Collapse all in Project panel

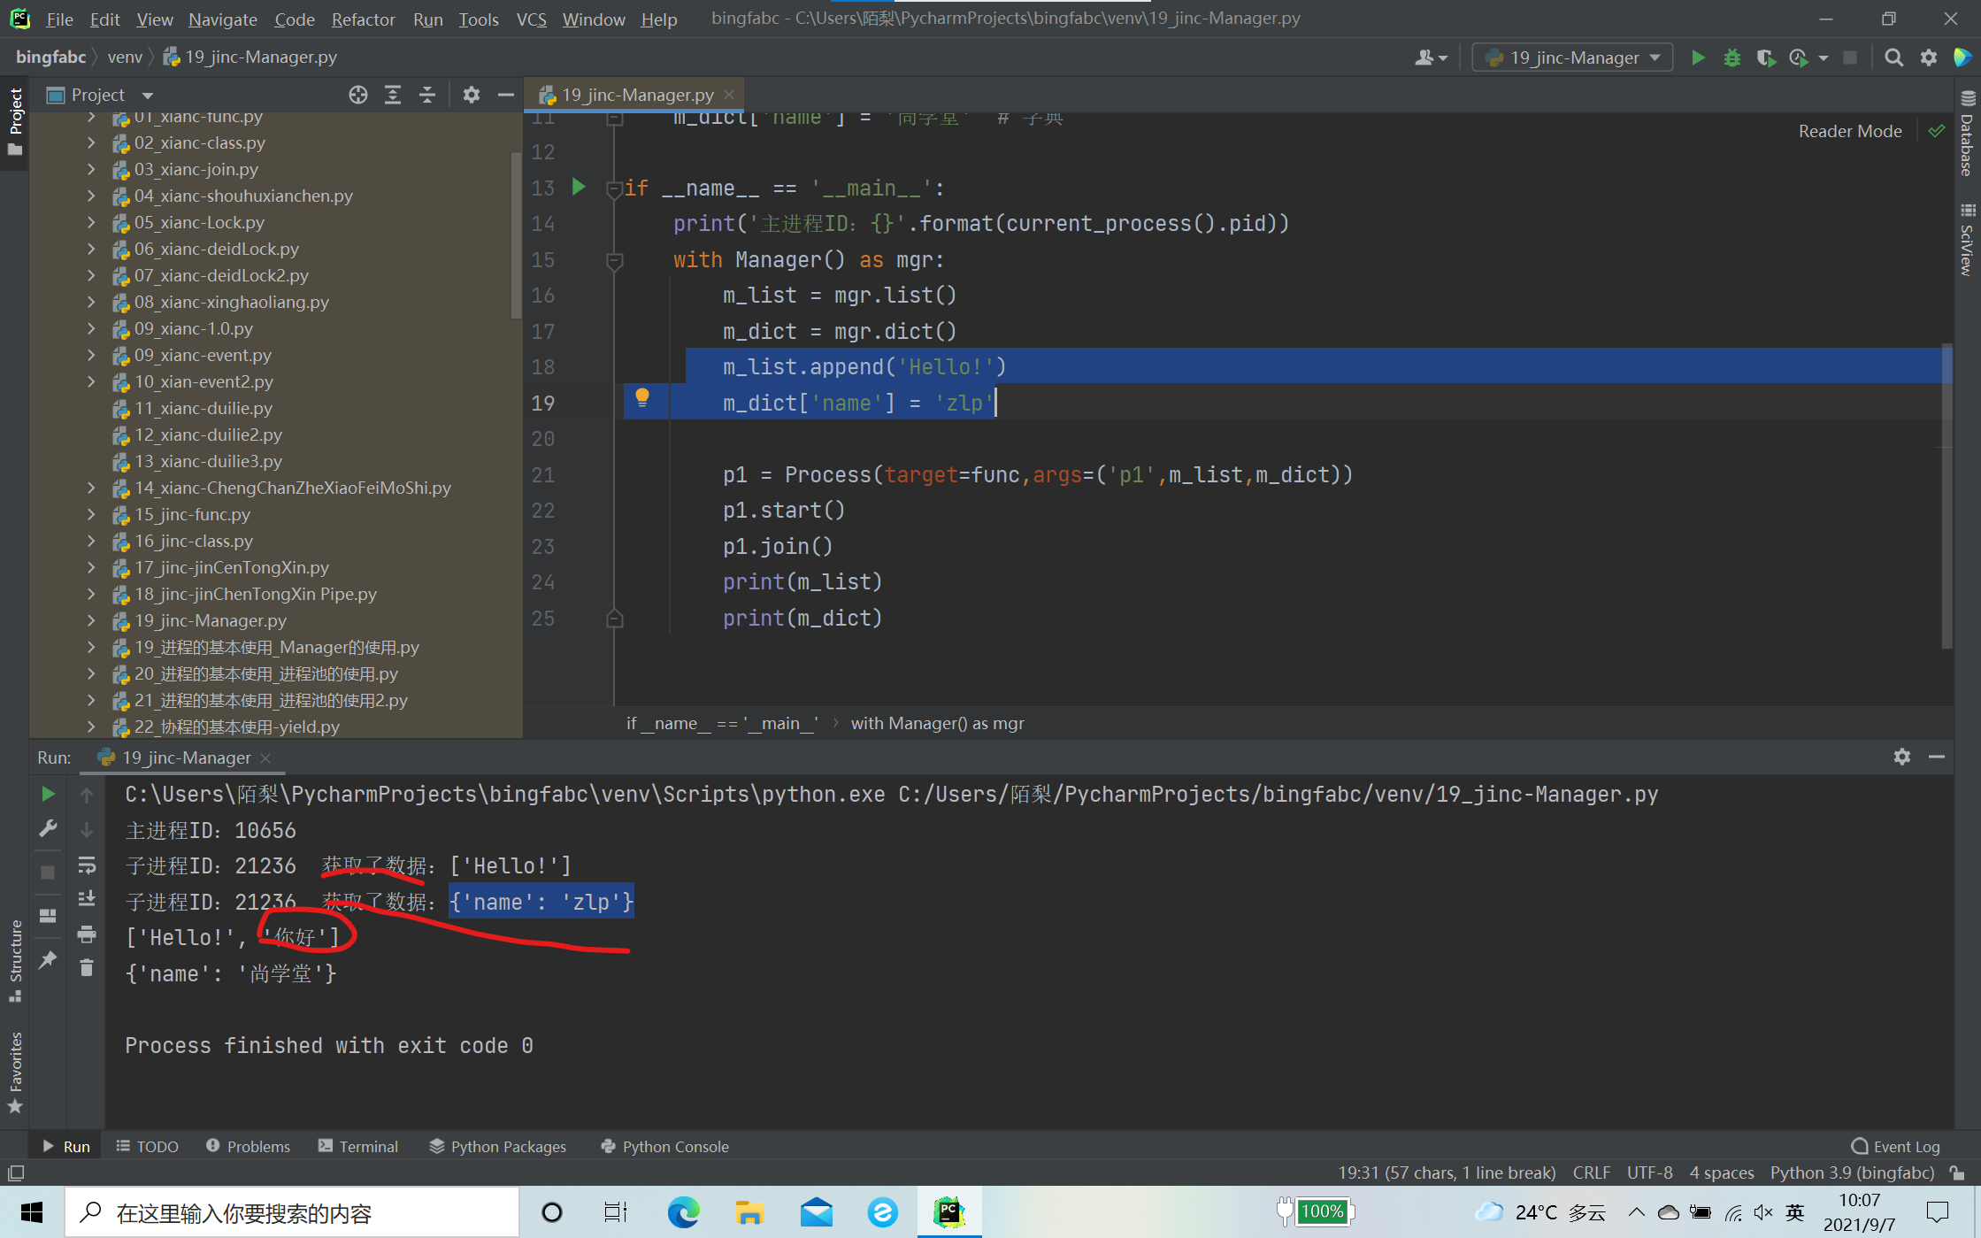click(x=427, y=95)
